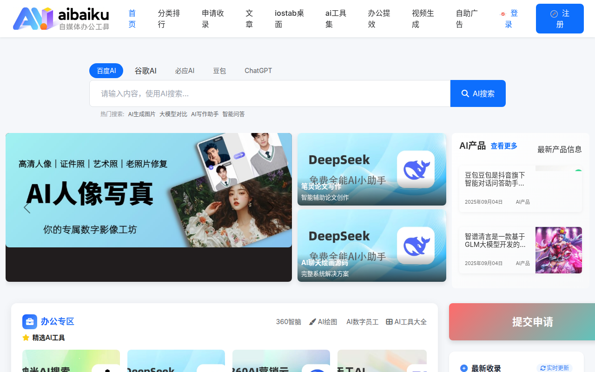Click hot search AI写作助手
Viewport: 595px width, 372px height.
click(205, 114)
